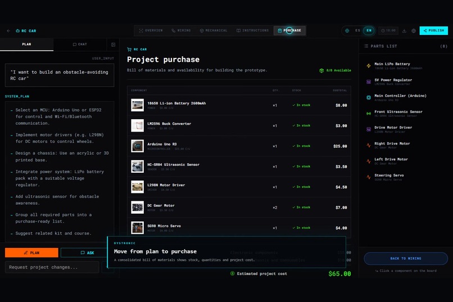Click waveform icon for Right Drive Motor
This screenshot has height=302, width=453.
(x=369, y=145)
